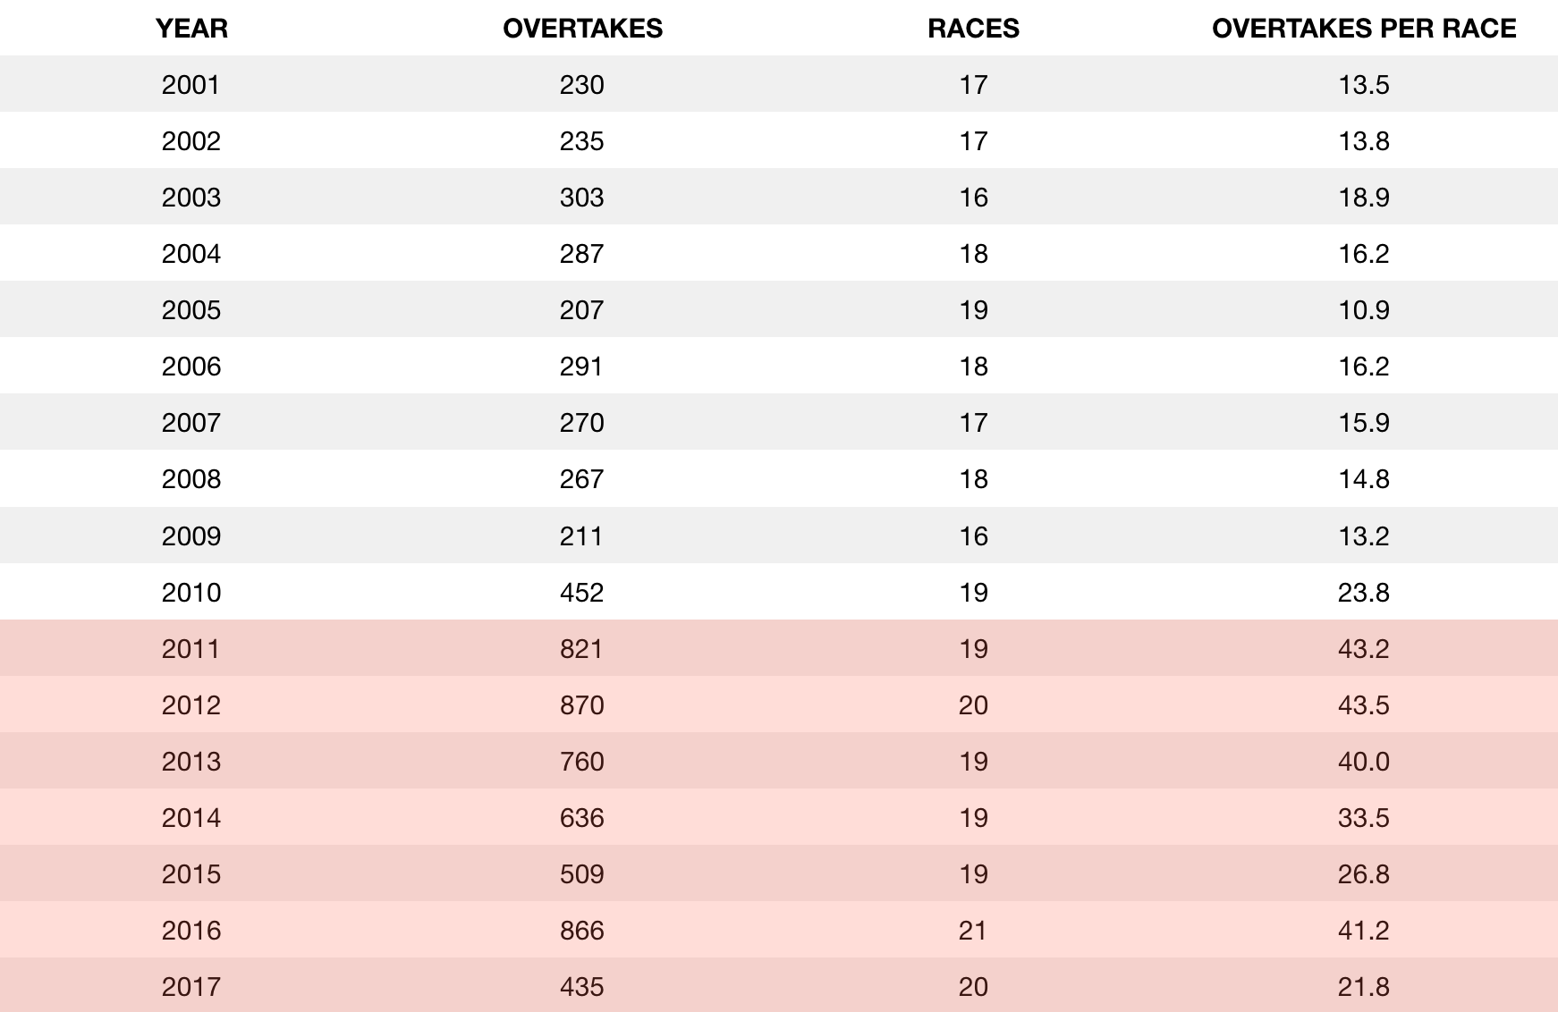Viewport: 1558px width, 1012px height.
Task: Select the 2006 year cell
Action: pyautogui.click(x=191, y=367)
